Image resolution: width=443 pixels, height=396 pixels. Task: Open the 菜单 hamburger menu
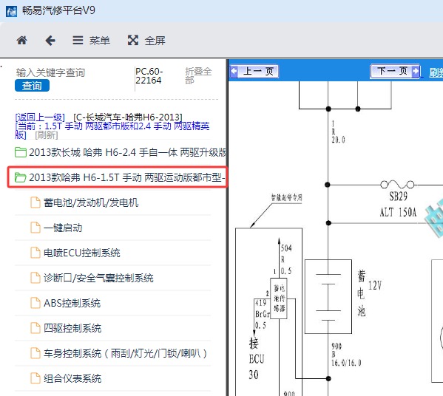point(91,41)
